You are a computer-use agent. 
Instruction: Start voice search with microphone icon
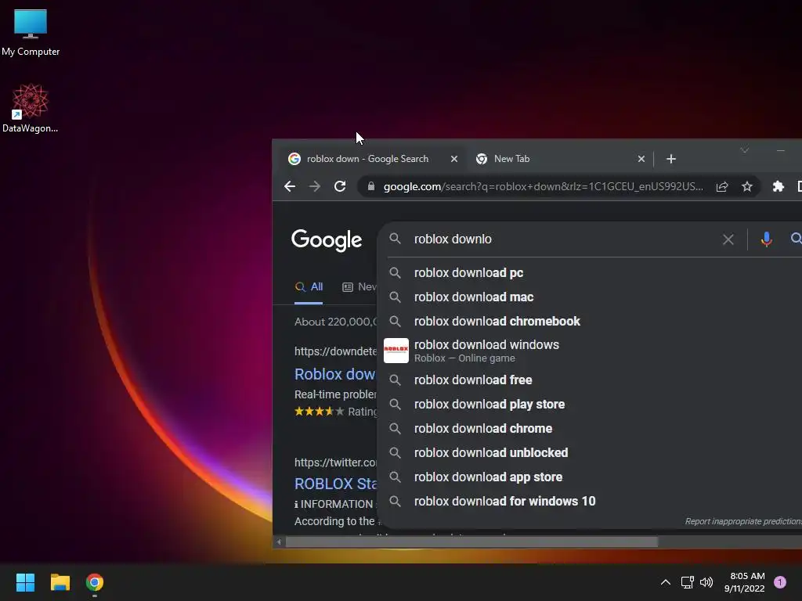(x=766, y=239)
